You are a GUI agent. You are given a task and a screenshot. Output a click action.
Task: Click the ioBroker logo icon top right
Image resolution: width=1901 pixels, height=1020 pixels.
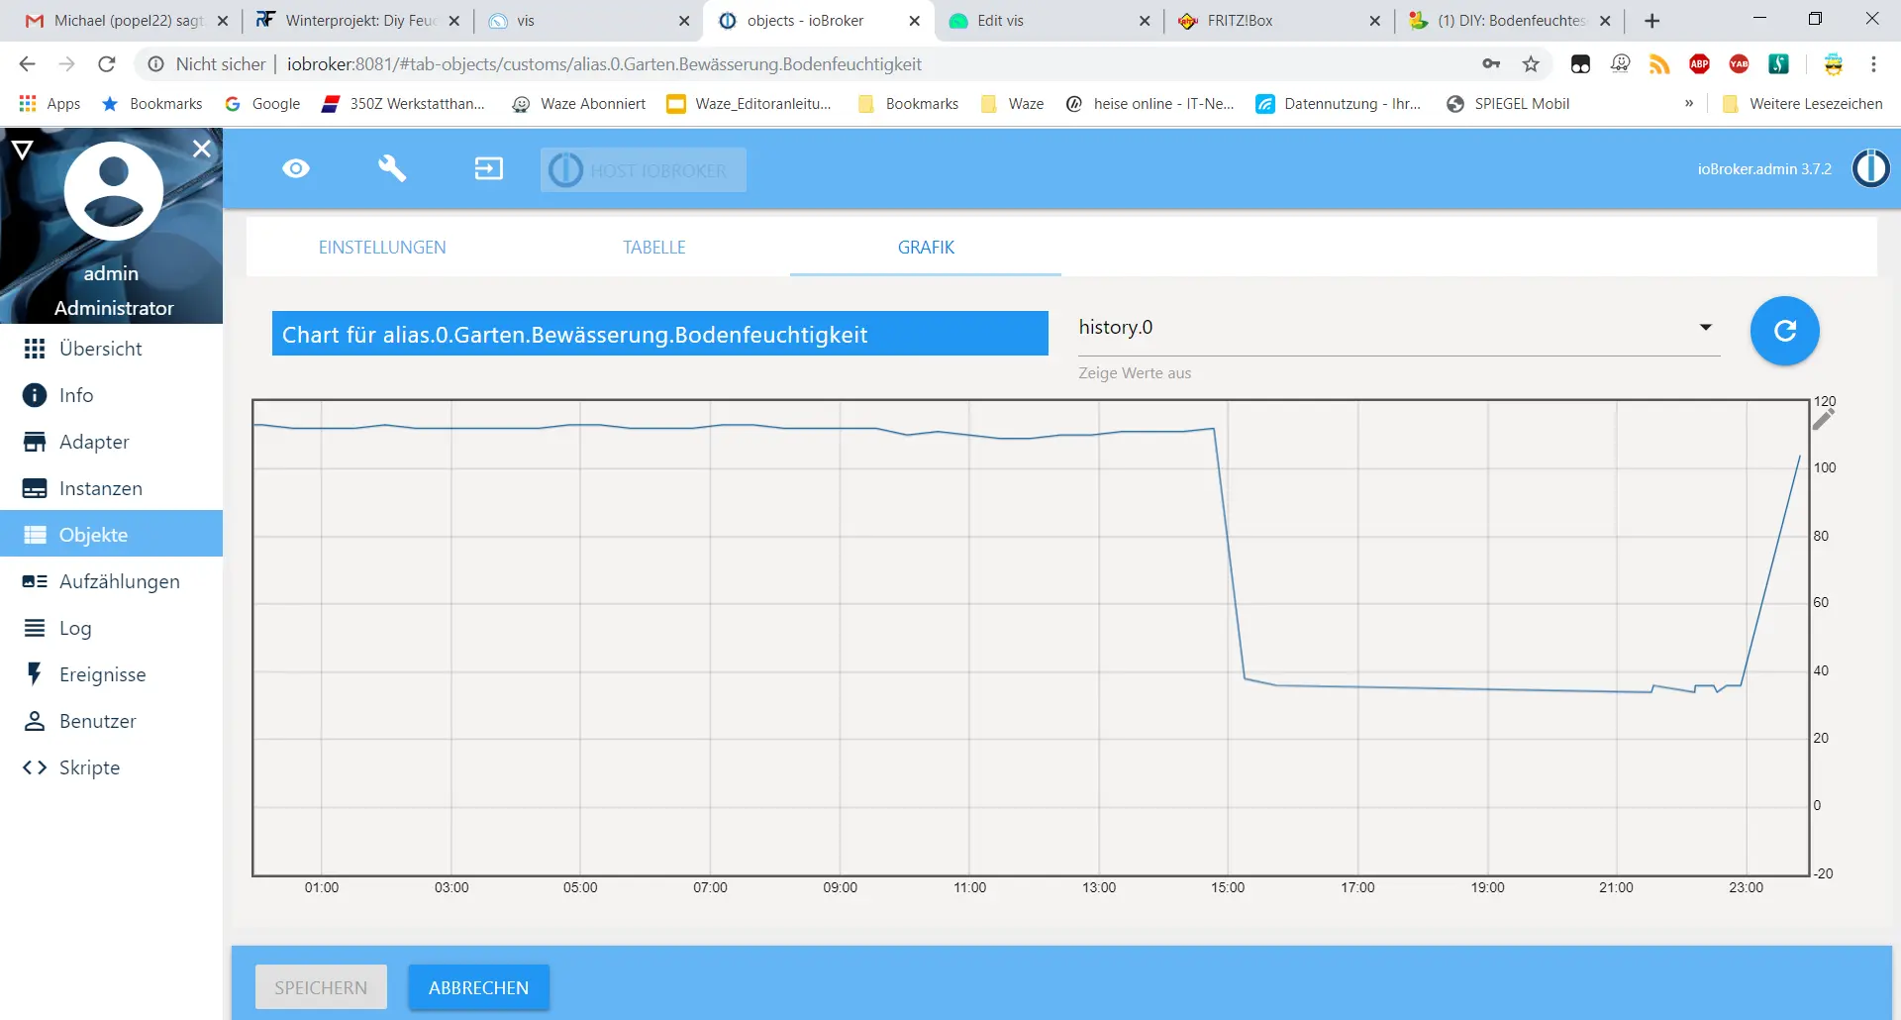pos(1870,168)
